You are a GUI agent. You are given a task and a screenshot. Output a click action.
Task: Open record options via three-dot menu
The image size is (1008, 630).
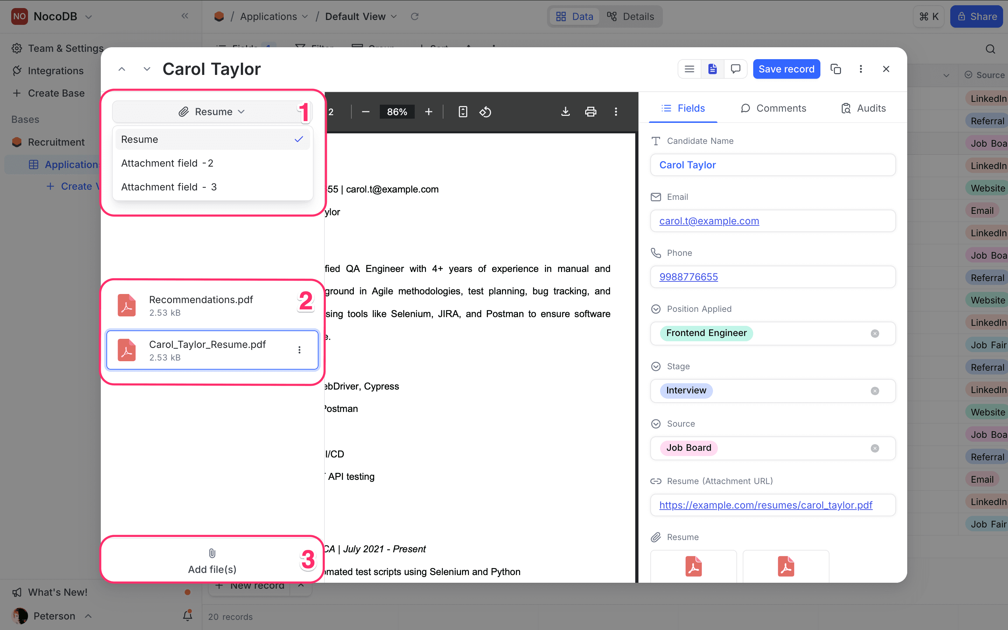point(860,69)
